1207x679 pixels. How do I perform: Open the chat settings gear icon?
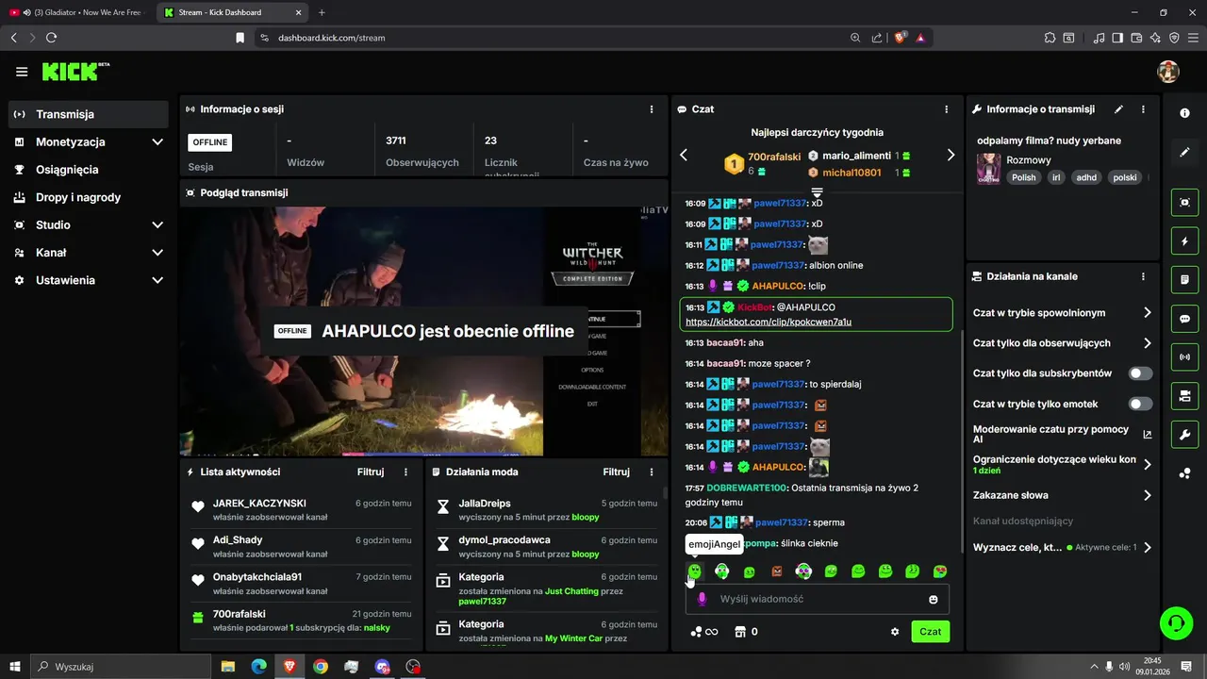[895, 632]
